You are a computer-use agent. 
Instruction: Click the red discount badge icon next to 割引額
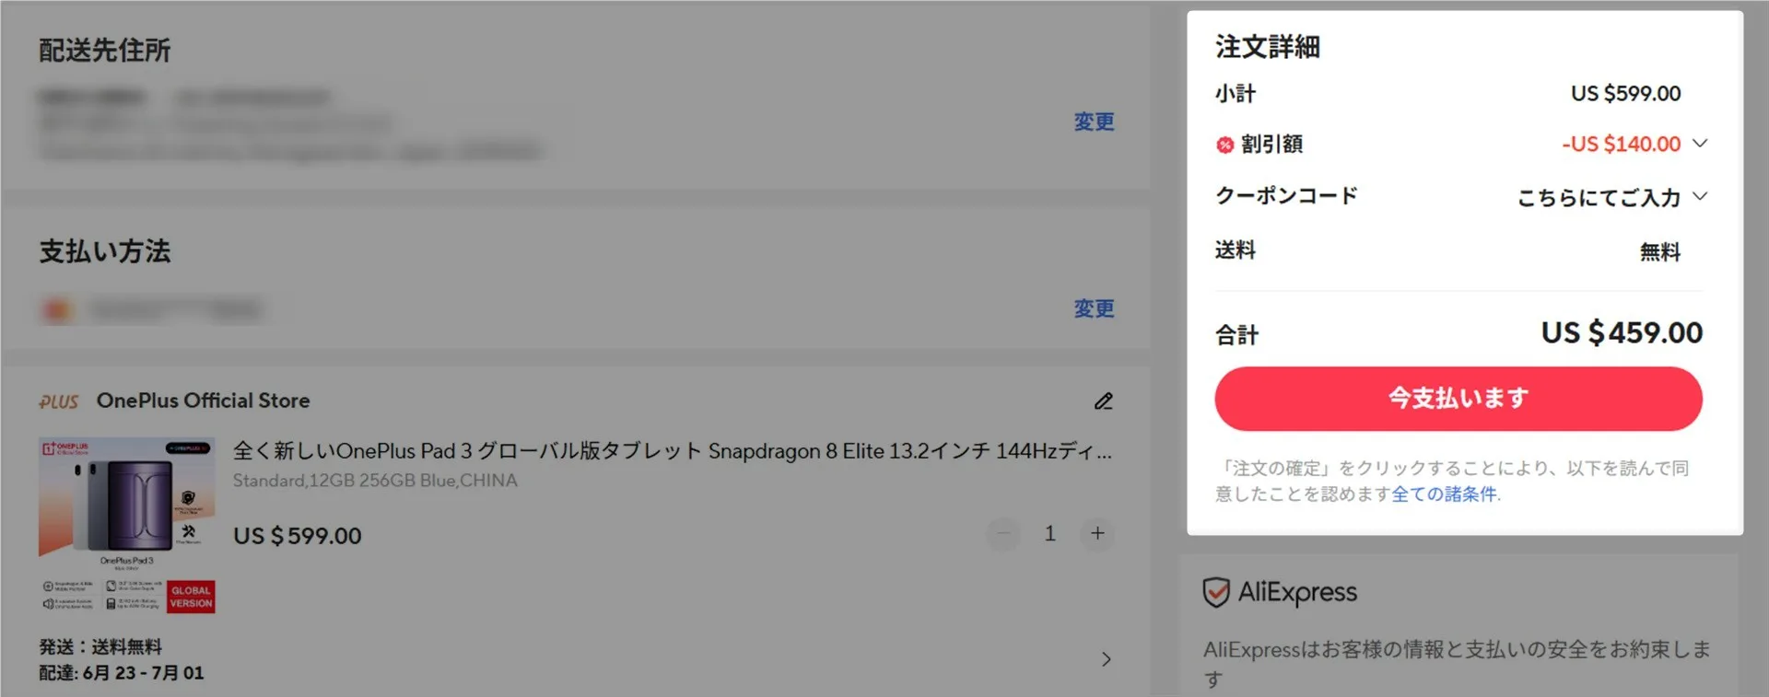(1224, 145)
